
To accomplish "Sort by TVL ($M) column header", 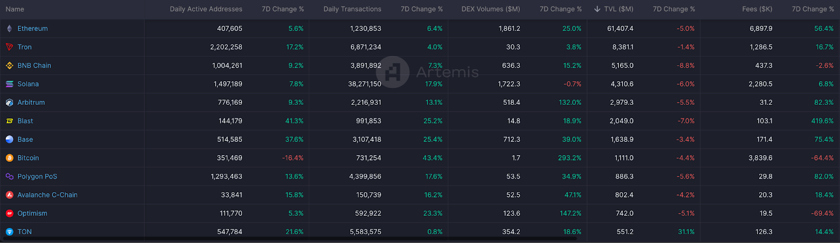I will (618, 9).
